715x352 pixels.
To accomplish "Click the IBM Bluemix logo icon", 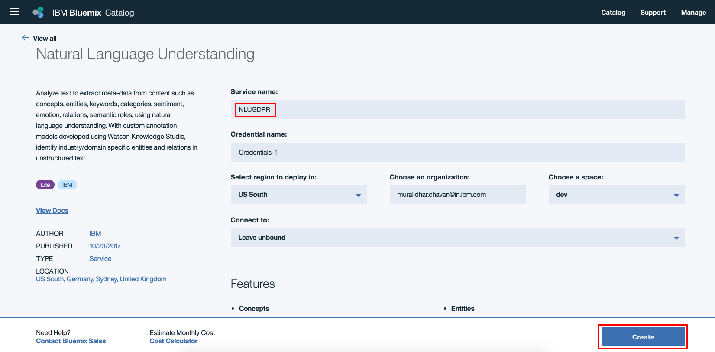I will pyautogui.click(x=39, y=12).
